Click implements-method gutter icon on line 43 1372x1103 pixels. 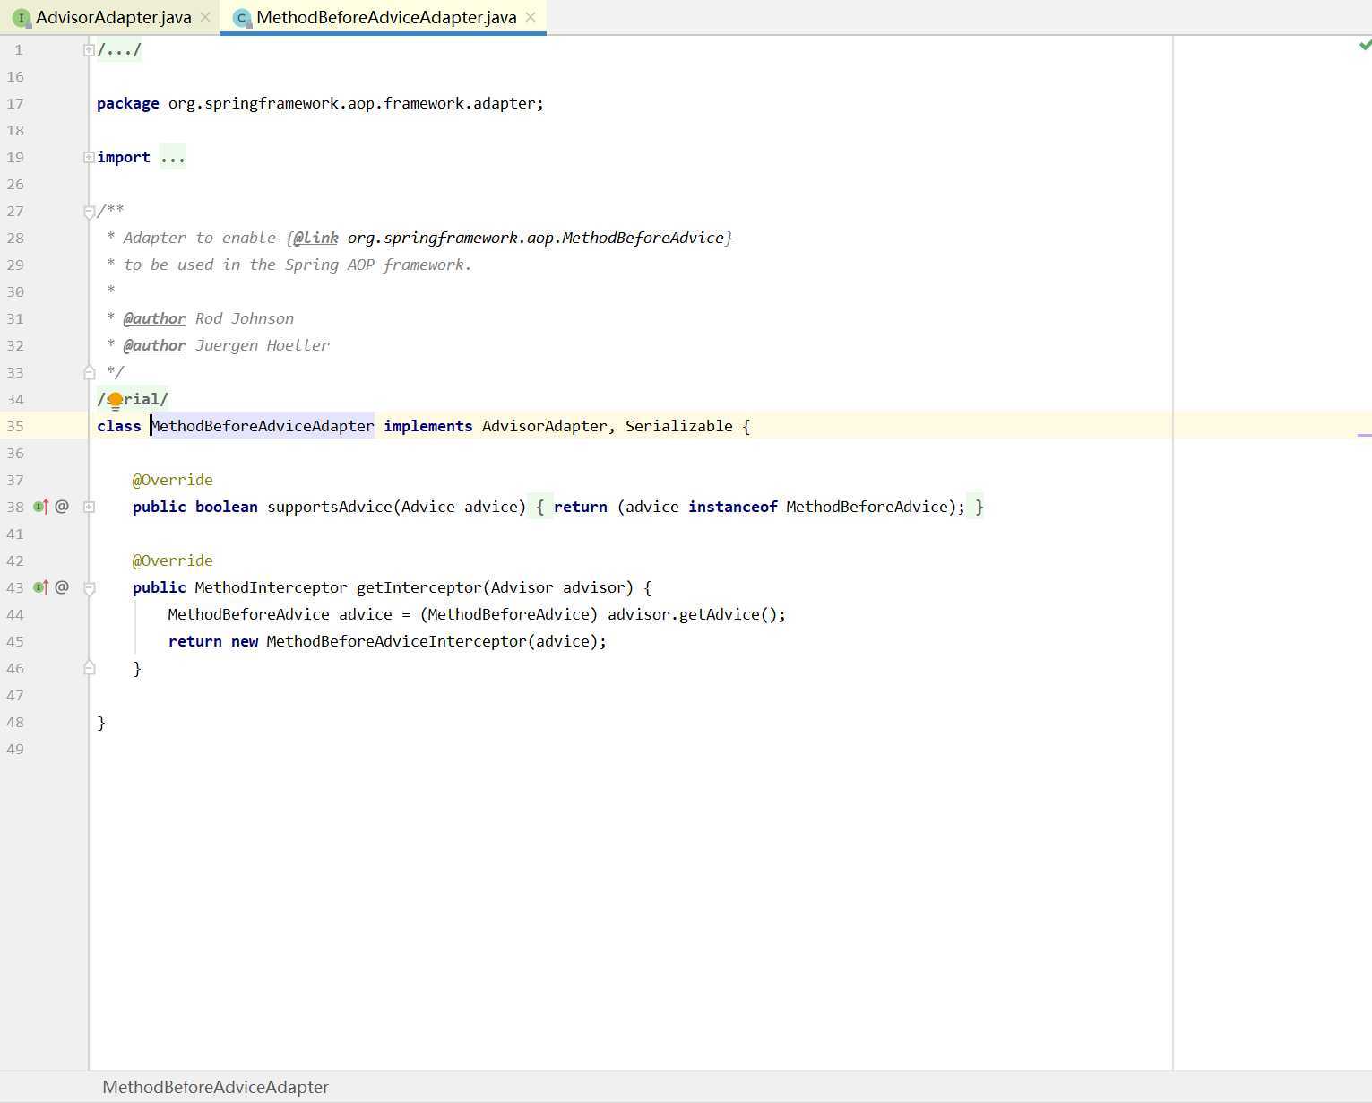pyautogui.click(x=41, y=587)
